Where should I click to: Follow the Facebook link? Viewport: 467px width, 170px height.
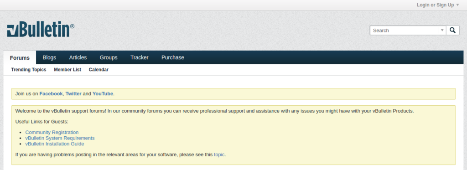tap(51, 93)
